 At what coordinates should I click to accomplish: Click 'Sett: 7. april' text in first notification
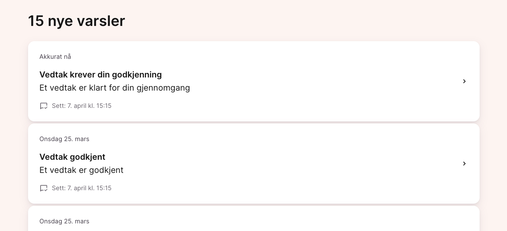tap(81, 106)
